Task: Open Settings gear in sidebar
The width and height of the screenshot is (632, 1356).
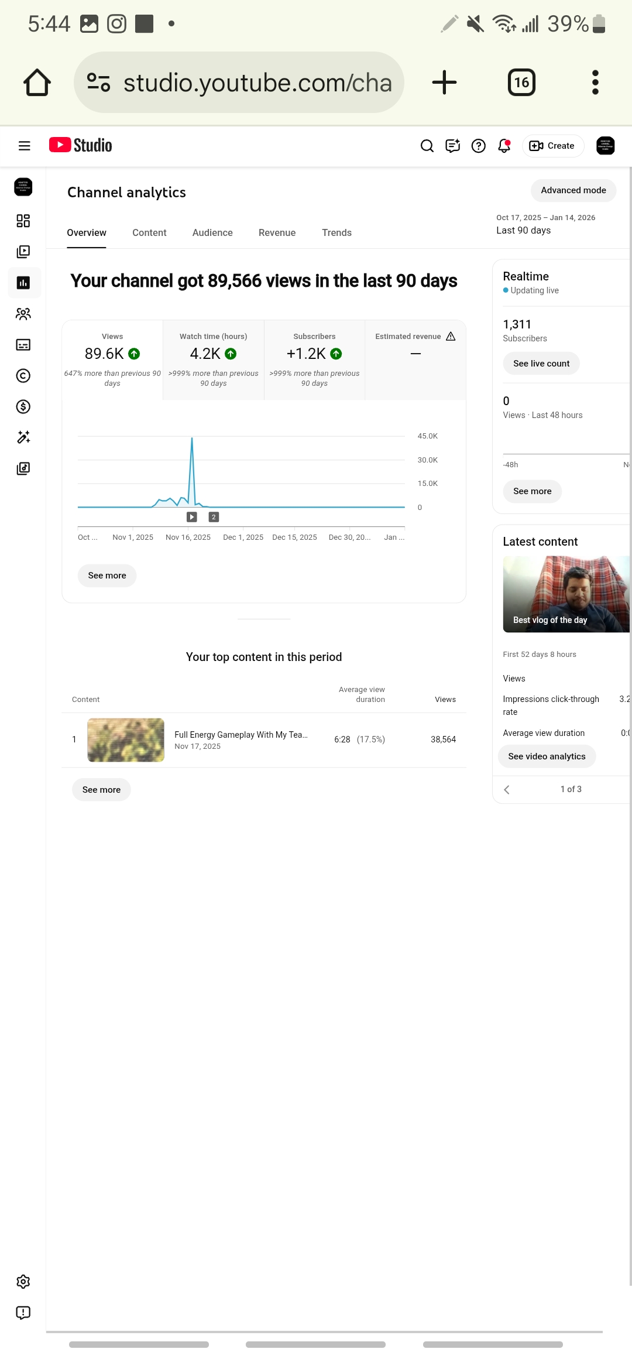Action: point(23,1282)
